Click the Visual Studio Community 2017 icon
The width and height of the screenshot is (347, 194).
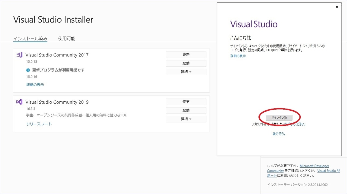(x=19, y=55)
